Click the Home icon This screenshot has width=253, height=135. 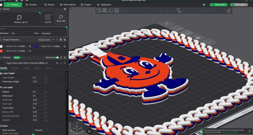coord(1,5)
